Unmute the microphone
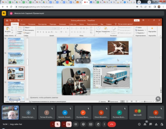 pos(58,124)
